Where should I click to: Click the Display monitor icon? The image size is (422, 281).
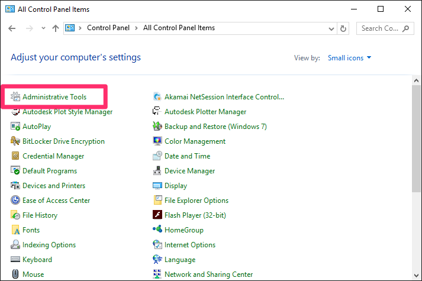(157, 185)
